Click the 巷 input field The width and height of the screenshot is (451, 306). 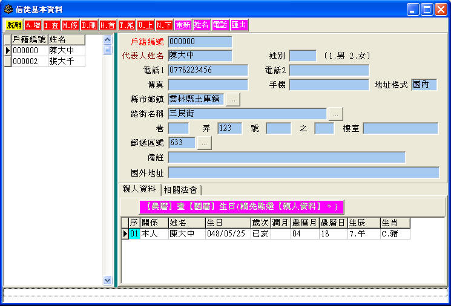pos(179,128)
